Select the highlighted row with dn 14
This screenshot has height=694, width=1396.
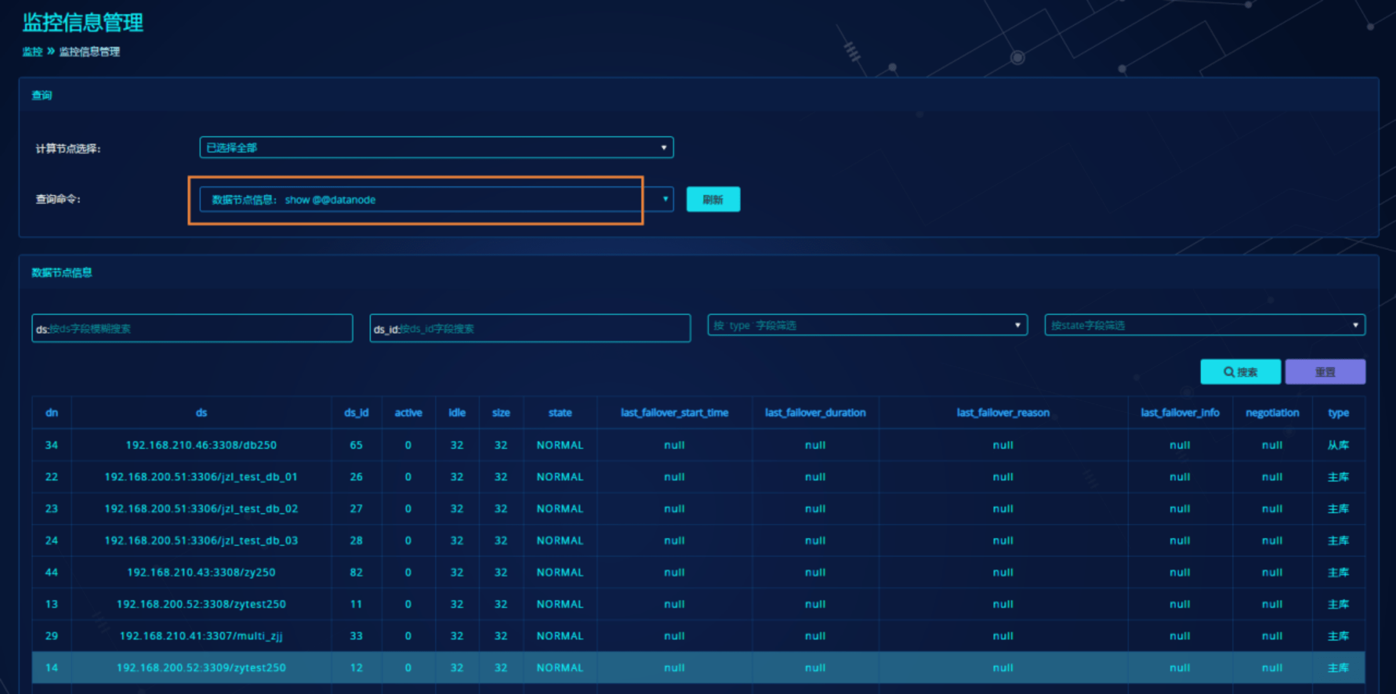201,668
